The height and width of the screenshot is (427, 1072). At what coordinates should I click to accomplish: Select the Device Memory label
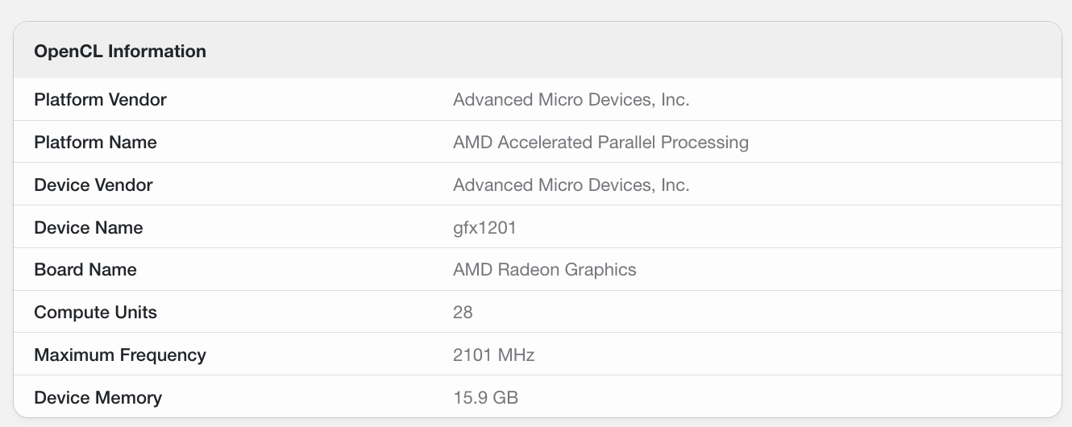click(x=98, y=398)
